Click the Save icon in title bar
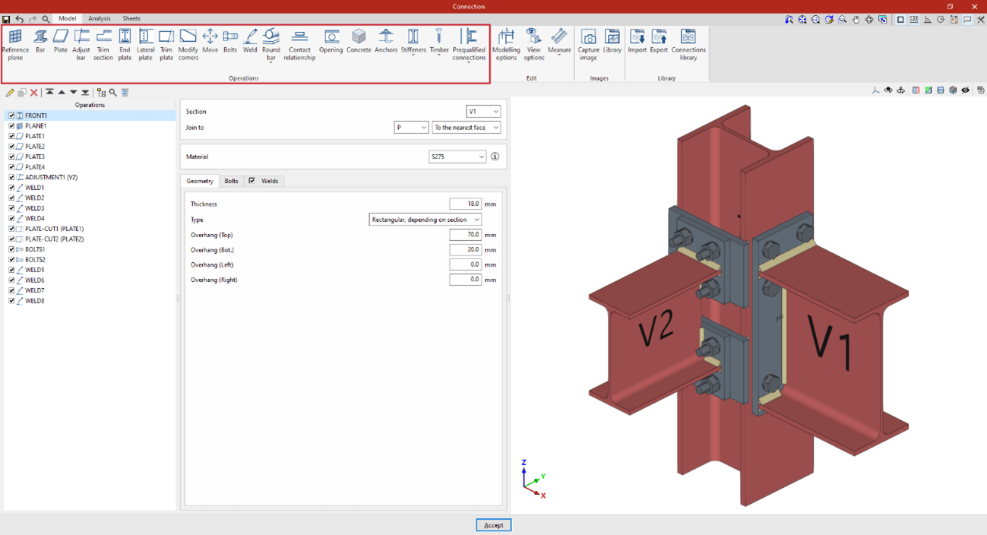Image resolution: width=987 pixels, height=535 pixels. pyautogui.click(x=6, y=19)
